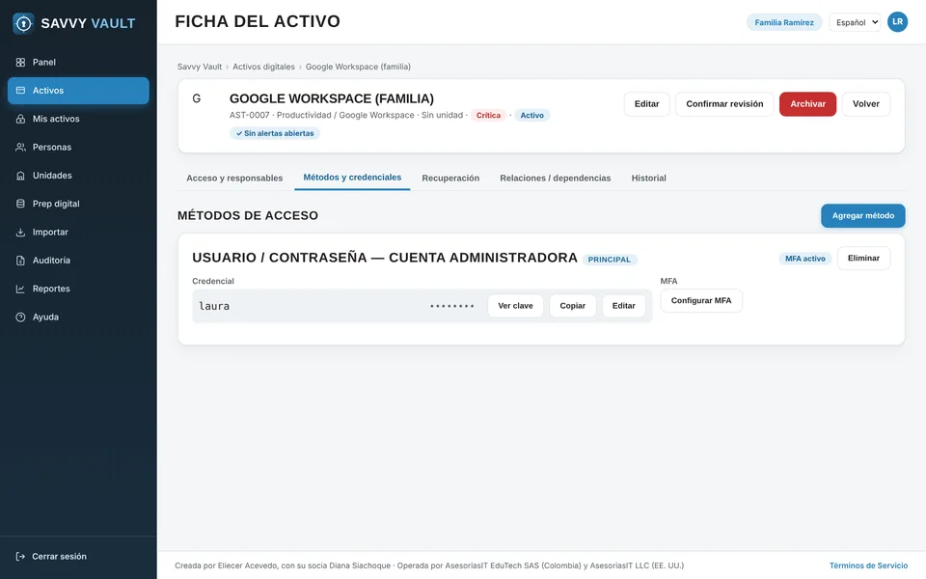Click the Prep digital database icon

point(20,204)
